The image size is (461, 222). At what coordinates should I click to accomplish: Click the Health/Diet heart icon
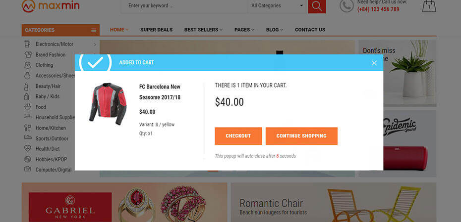click(28, 149)
